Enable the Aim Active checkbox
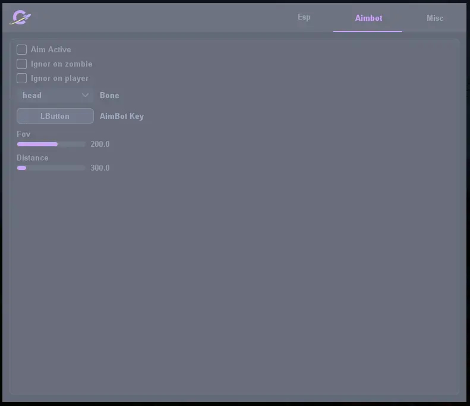Screen dimensions: 470x406 22,50
